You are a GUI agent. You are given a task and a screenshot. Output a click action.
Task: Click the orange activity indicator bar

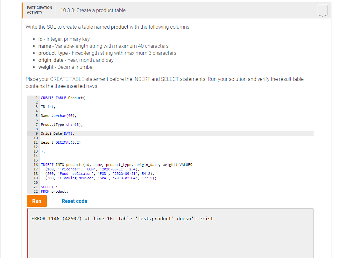[x=23, y=11]
